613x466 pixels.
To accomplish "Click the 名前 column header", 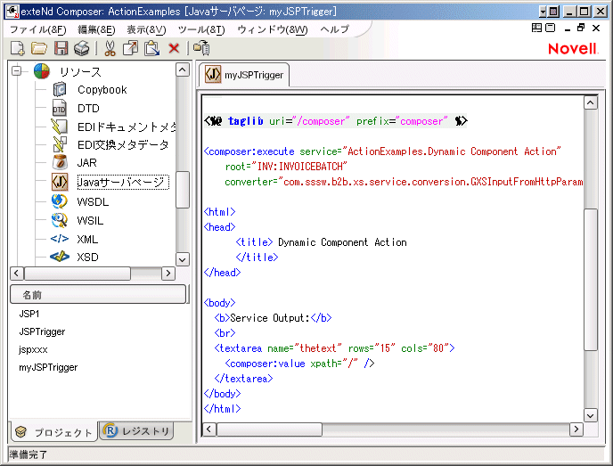I will click(98, 295).
